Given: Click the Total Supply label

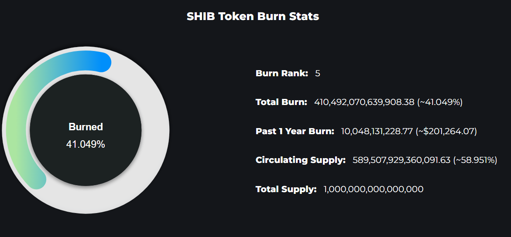Looking at the screenshot, I should [286, 189].
